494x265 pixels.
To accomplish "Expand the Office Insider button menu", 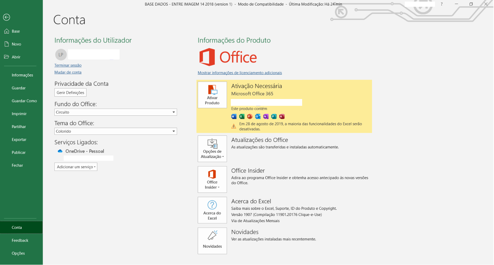I will (x=212, y=180).
